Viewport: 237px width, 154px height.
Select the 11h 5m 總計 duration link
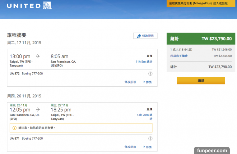point(144,62)
